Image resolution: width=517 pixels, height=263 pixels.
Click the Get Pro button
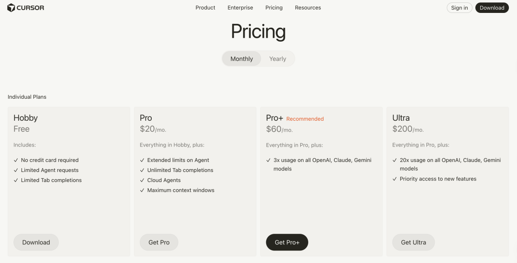tap(159, 242)
